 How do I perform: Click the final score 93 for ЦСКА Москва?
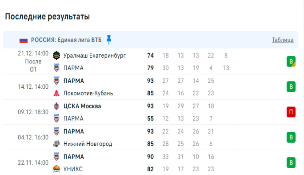coord(150,106)
